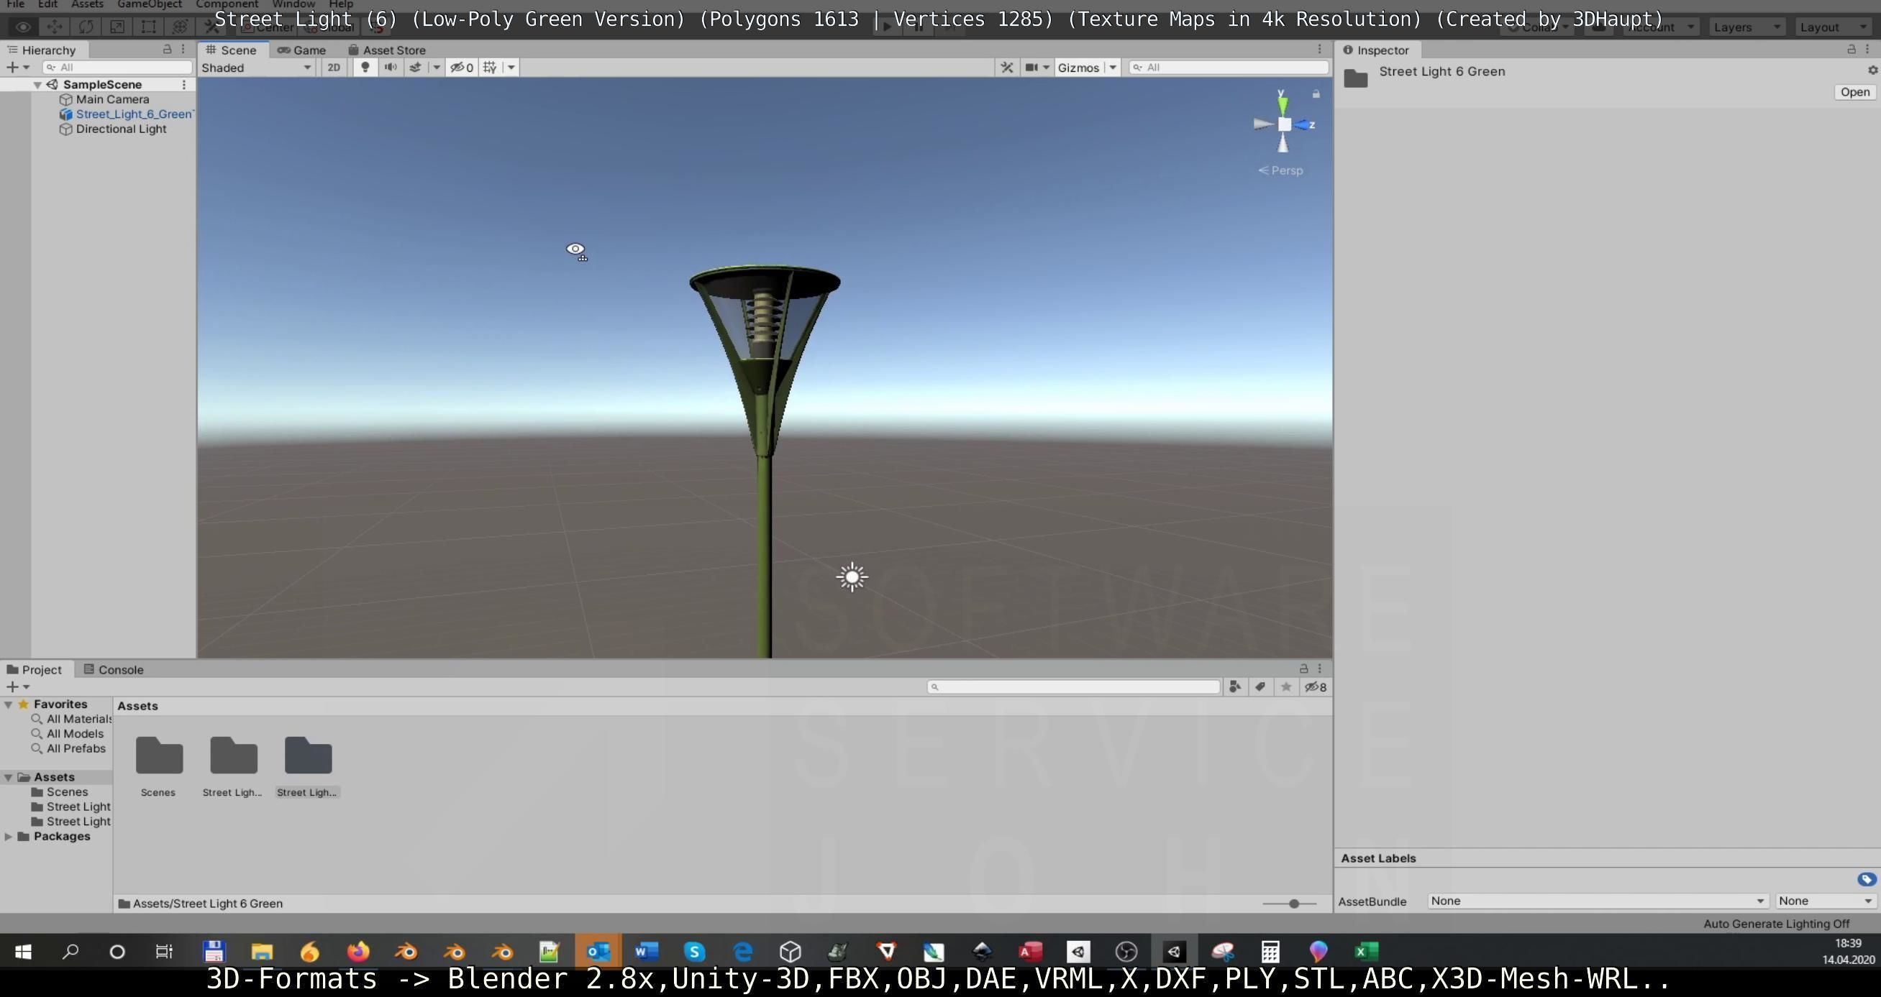This screenshot has width=1881, height=997.
Task: Select the Scale tool
Action: [x=117, y=27]
